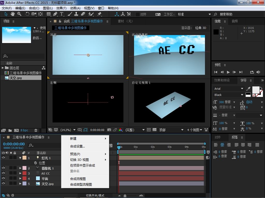
Task: Select the Brush tool
Action: pos(70,14)
